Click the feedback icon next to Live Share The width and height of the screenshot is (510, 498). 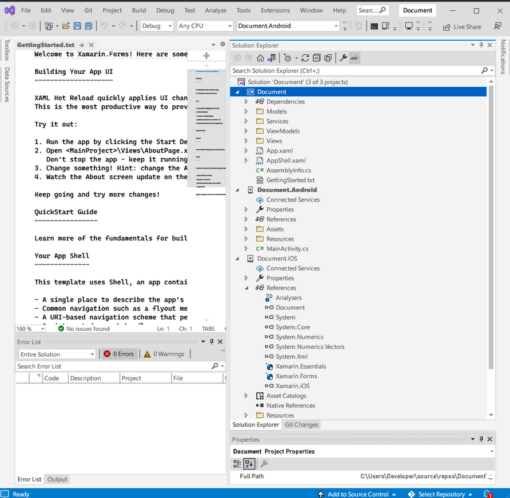pos(497,26)
